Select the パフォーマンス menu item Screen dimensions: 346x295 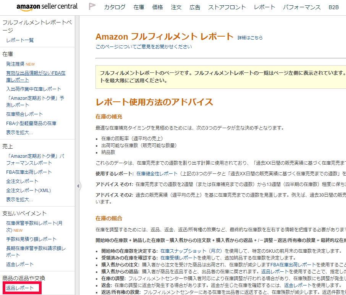pos(302,7)
